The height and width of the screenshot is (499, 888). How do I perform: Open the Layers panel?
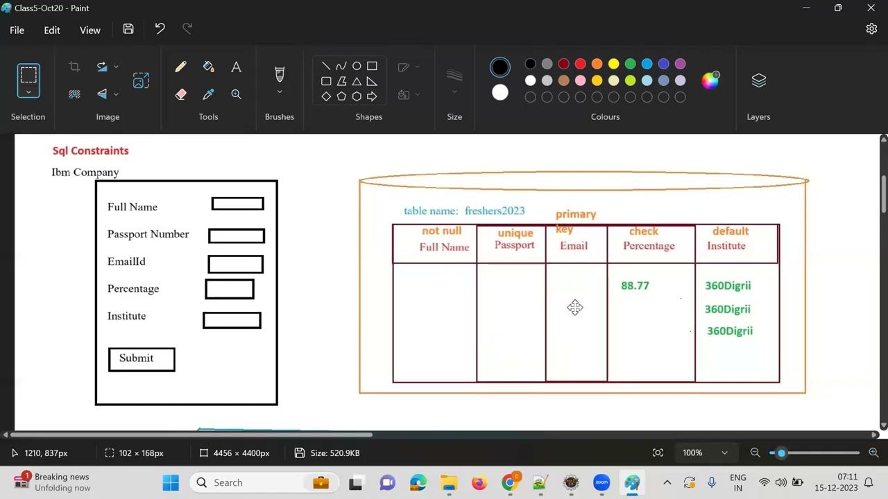(x=758, y=80)
